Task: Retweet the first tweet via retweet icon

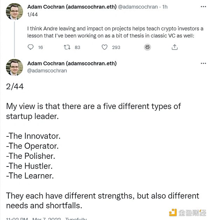Action: point(67,47)
